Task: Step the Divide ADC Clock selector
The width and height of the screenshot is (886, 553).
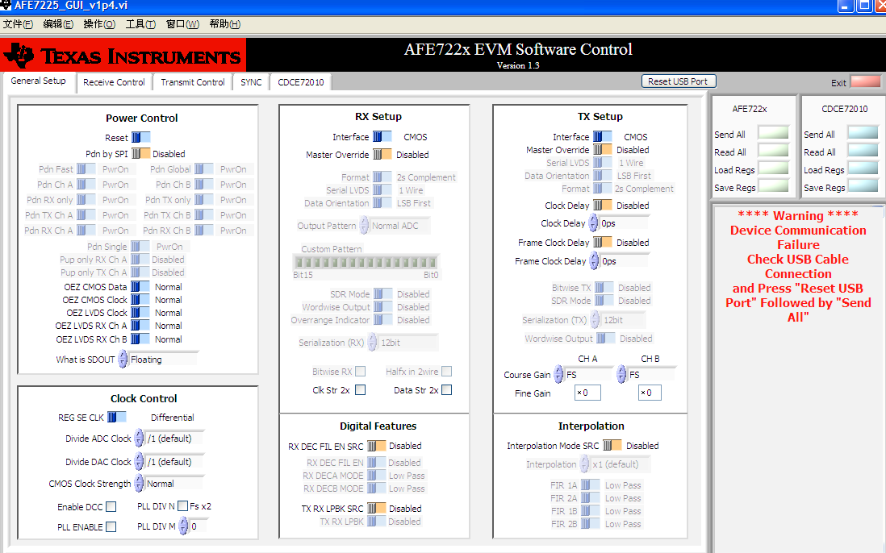Action: point(139,439)
